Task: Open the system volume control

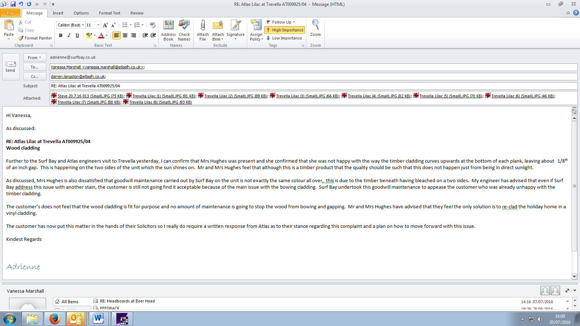Action: coord(540,319)
